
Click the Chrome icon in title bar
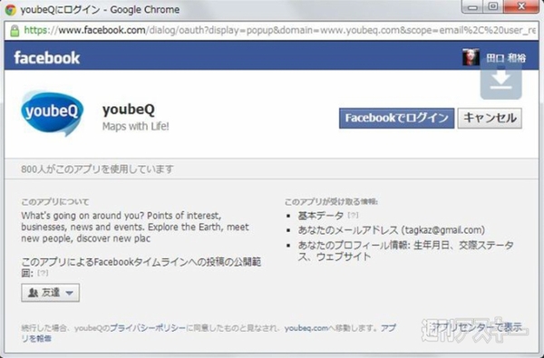(10, 9)
